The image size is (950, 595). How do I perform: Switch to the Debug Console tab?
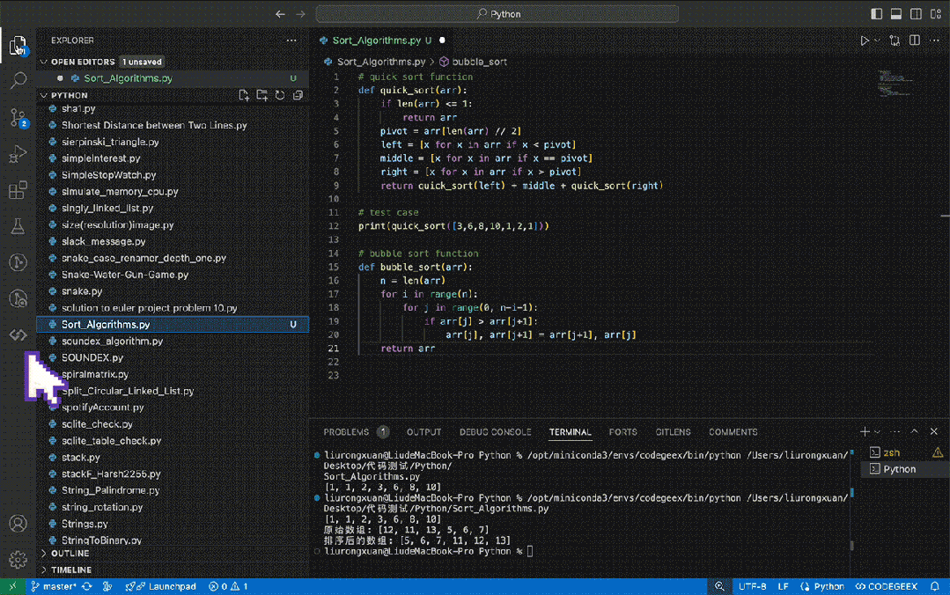pyautogui.click(x=495, y=432)
